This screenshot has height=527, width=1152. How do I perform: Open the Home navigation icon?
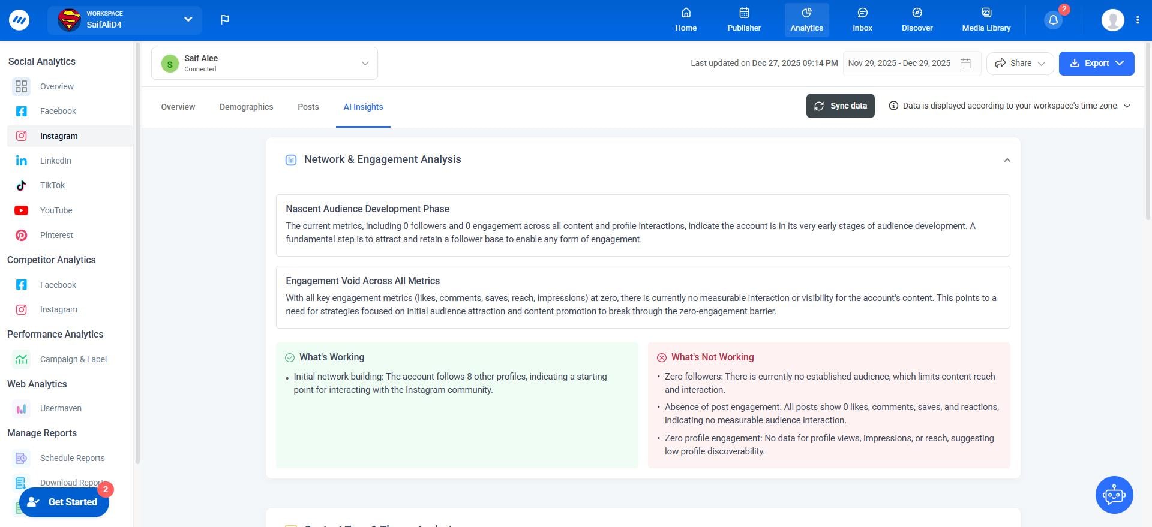coord(686,13)
